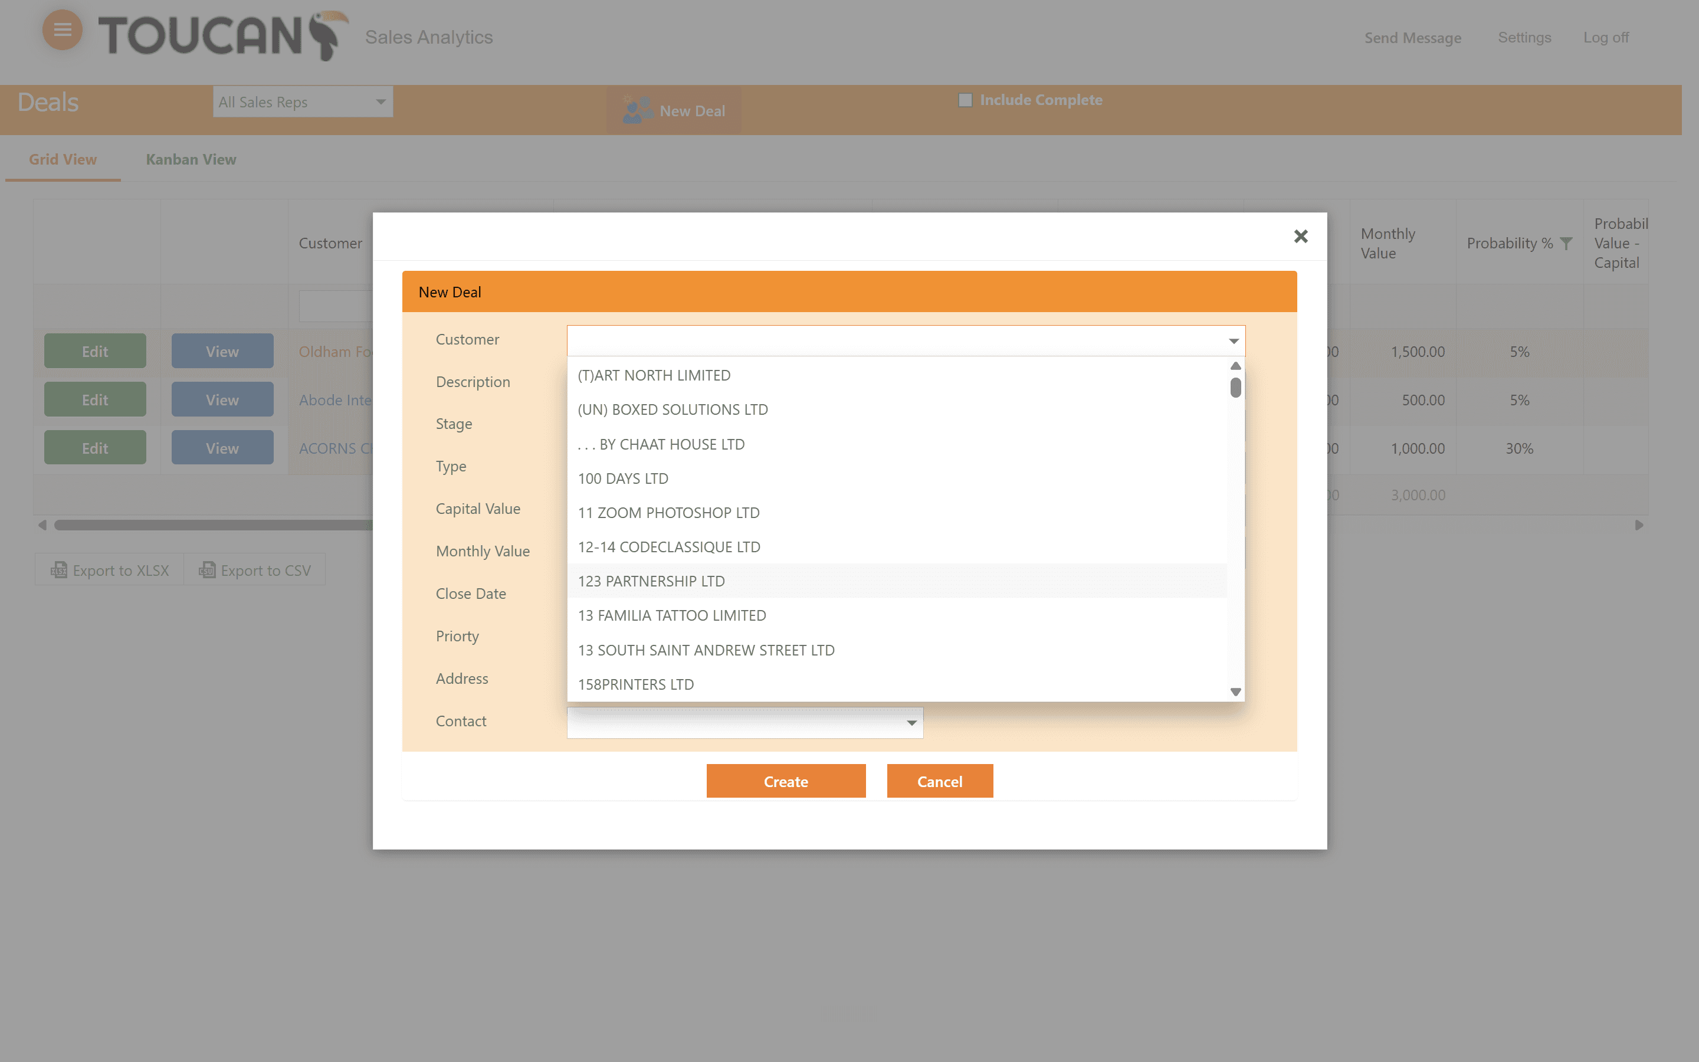Select 123 PARTNERSHIP LTD
The image size is (1699, 1062).
[897, 581]
